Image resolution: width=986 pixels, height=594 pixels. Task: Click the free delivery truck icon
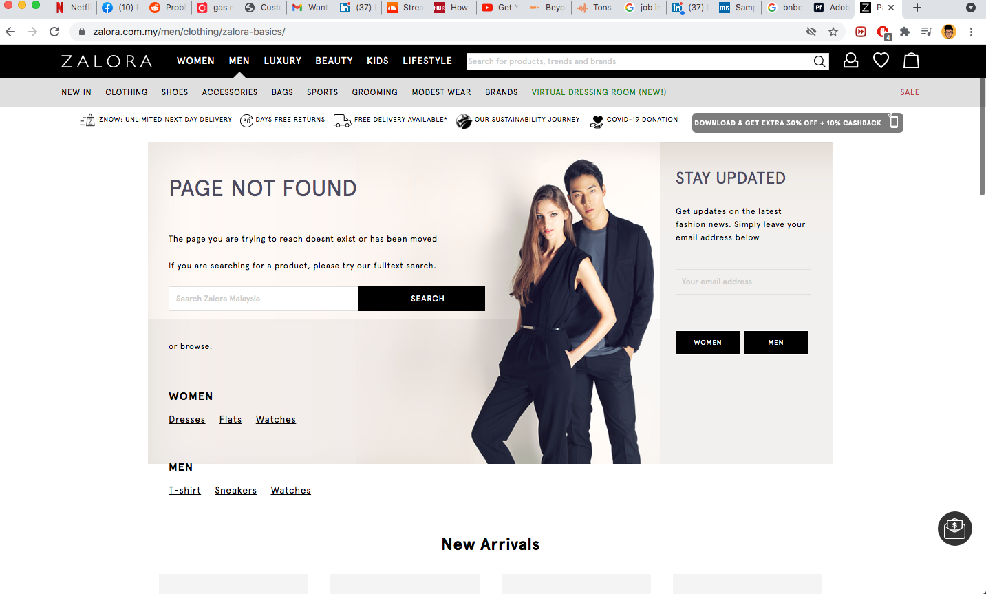point(342,120)
